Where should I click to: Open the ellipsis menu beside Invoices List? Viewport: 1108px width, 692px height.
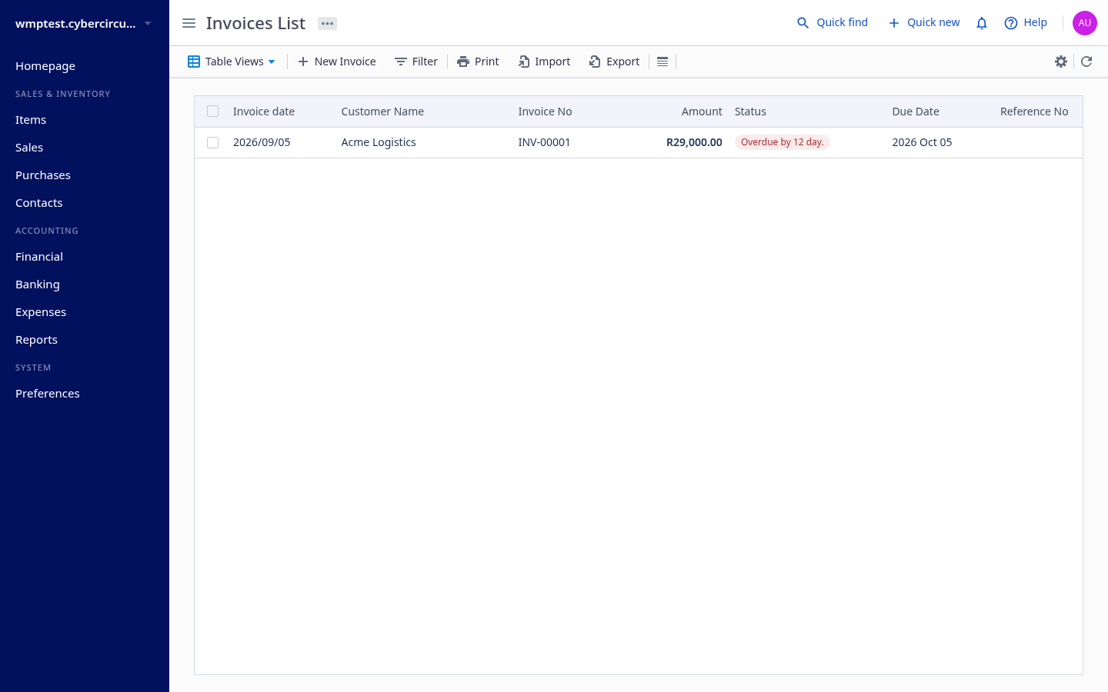click(x=327, y=23)
